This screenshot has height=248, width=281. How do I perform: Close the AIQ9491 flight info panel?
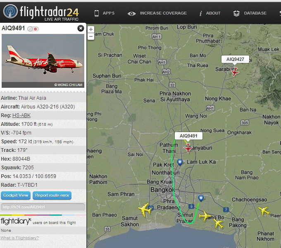pyautogui.click(x=81, y=28)
